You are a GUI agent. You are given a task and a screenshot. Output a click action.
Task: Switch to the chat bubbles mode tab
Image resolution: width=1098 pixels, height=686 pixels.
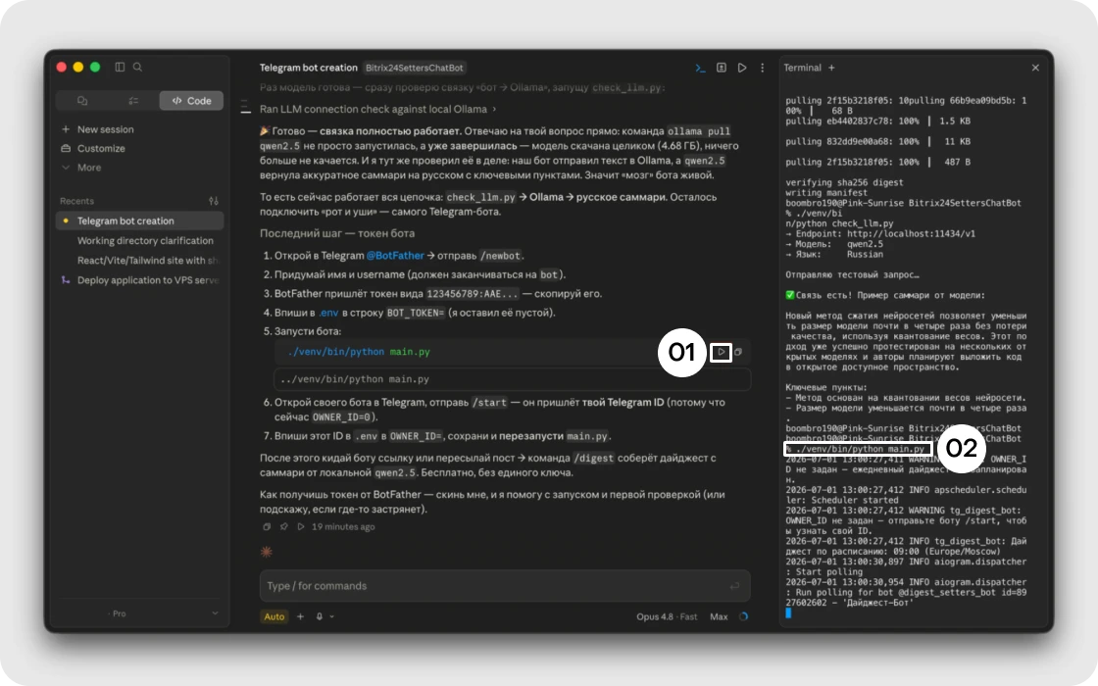pos(82,101)
